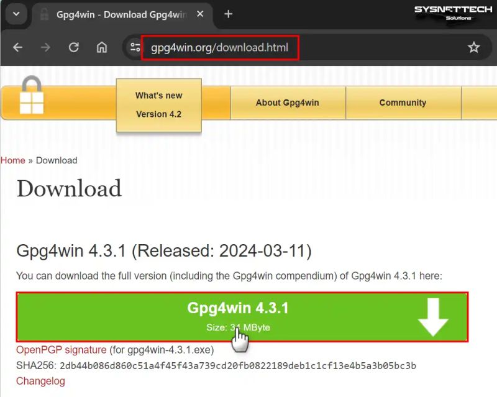Open the Community menu
497x397 pixels.
pos(403,103)
